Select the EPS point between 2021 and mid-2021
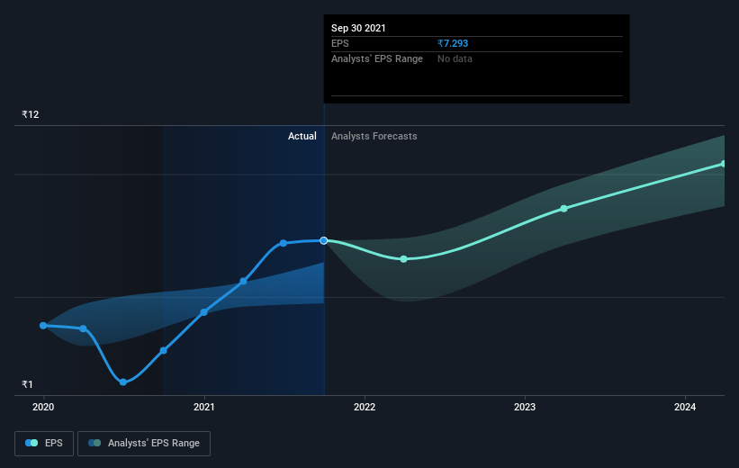This screenshot has width=739, height=468. (x=243, y=282)
